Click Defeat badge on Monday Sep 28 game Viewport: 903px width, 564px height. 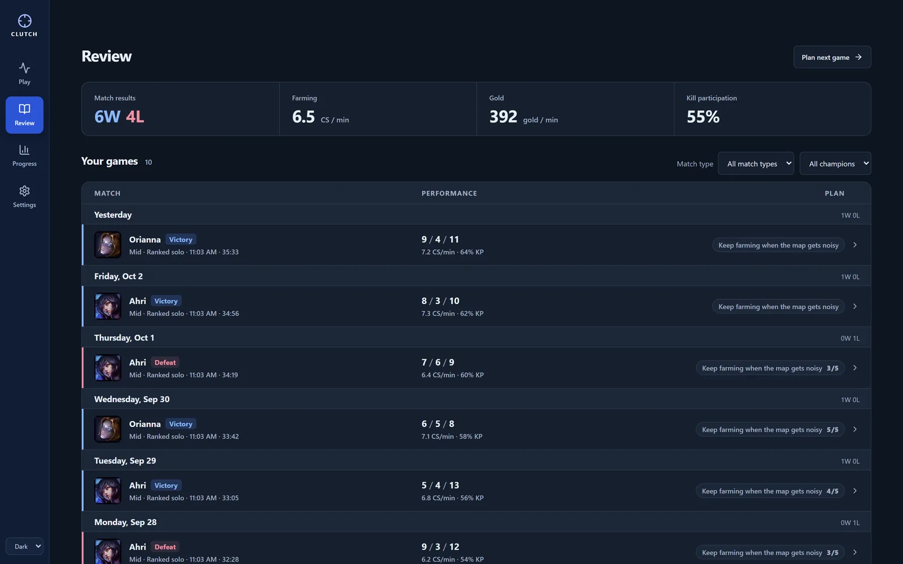tap(165, 547)
